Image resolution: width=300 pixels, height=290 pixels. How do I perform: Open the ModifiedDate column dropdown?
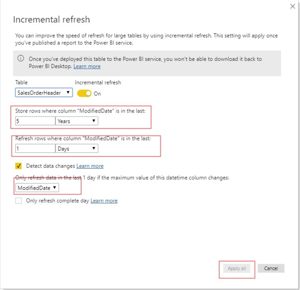coord(37,188)
